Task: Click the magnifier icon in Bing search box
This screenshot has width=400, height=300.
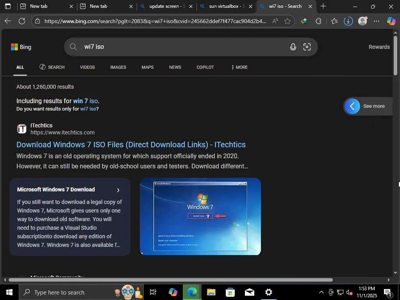Action: coord(73,47)
